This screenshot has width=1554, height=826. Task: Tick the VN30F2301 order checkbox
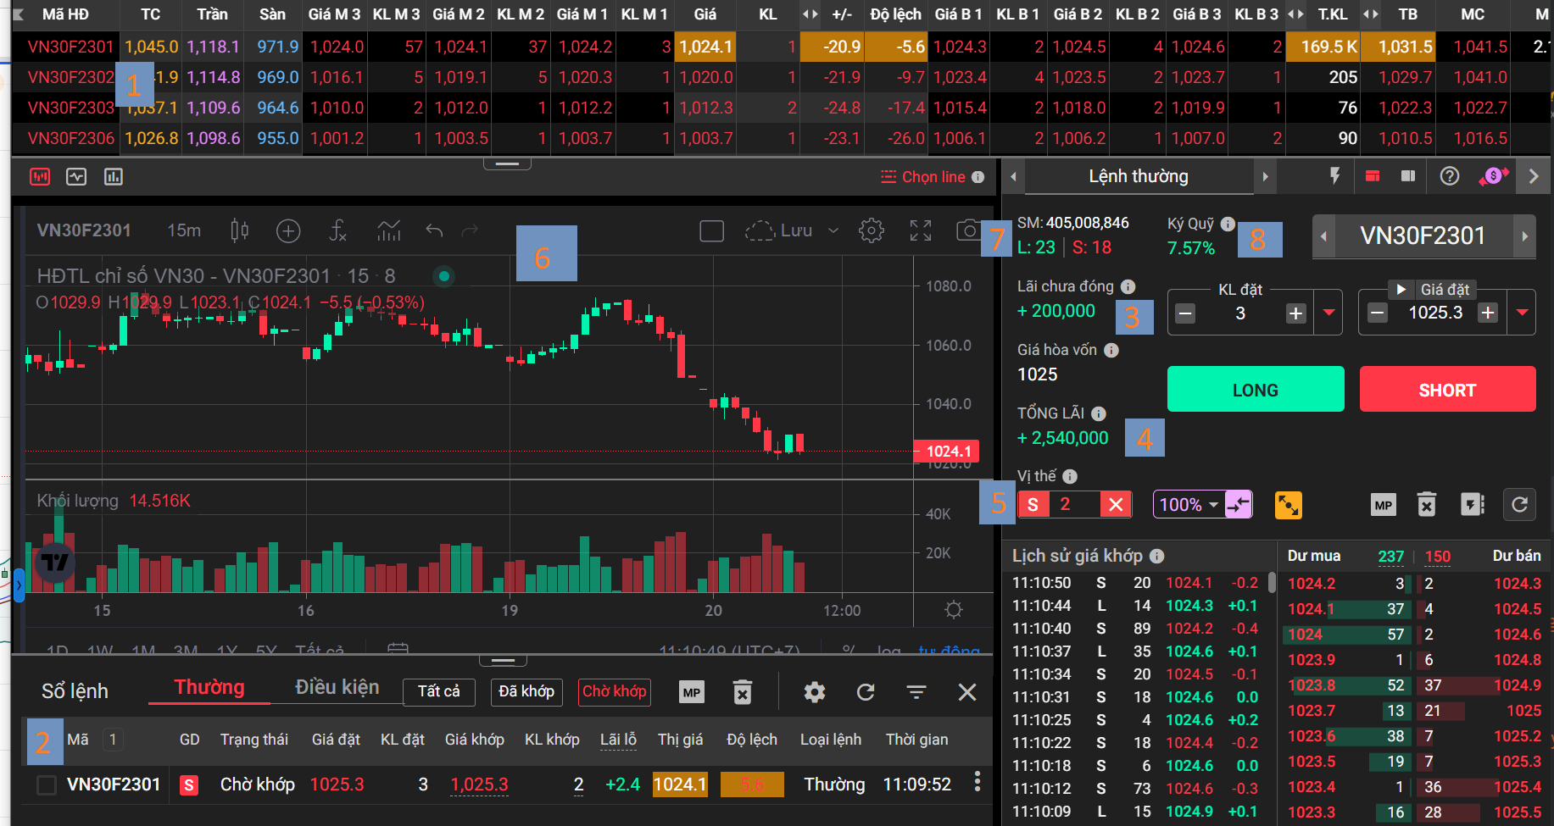(x=47, y=785)
